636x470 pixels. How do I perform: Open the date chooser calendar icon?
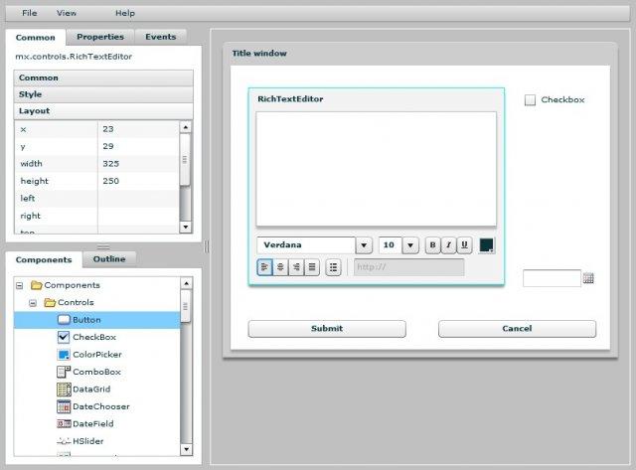click(x=588, y=279)
